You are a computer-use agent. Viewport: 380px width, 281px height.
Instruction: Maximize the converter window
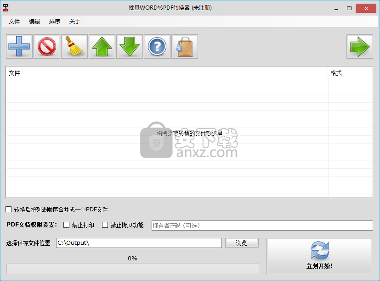point(349,8)
